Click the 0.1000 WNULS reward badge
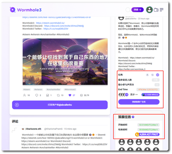The height and width of the screenshot is (154, 172). (x=150, y=95)
